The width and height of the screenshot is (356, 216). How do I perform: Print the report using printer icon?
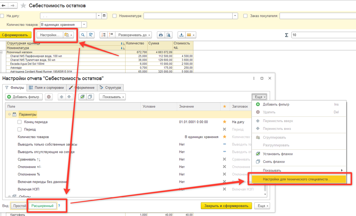(x=161, y=35)
